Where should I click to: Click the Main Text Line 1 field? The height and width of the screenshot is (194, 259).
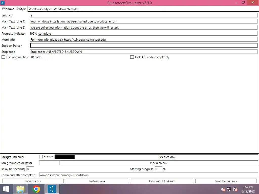click(x=144, y=21)
